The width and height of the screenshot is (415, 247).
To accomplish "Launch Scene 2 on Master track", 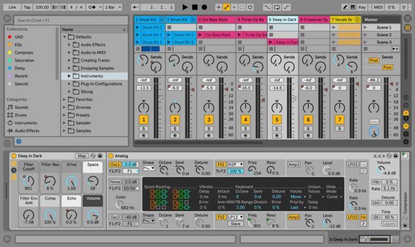I will point(365,34).
